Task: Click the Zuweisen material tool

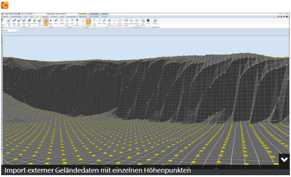Action: click(14, 22)
